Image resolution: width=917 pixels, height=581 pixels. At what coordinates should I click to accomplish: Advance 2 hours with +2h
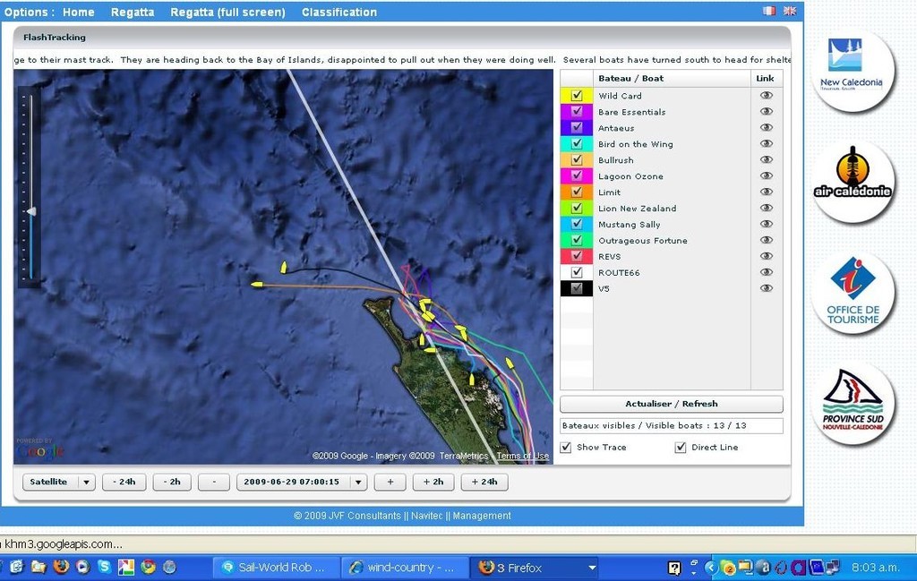coord(433,482)
